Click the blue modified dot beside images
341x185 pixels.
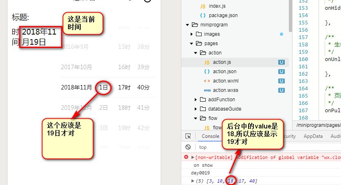click(282, 34)
